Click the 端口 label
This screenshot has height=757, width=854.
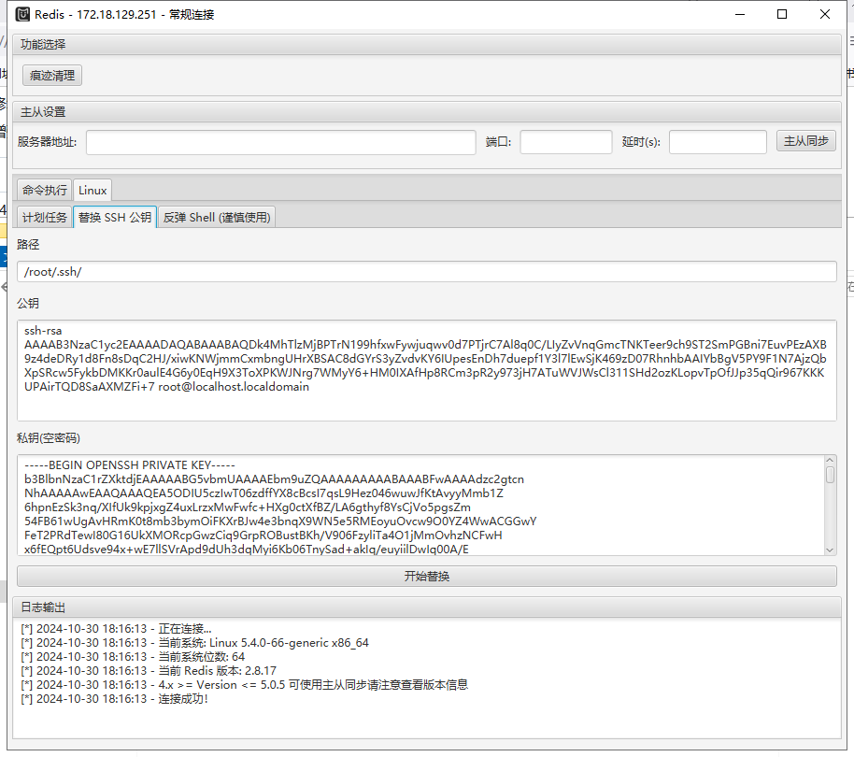[498, 142]
